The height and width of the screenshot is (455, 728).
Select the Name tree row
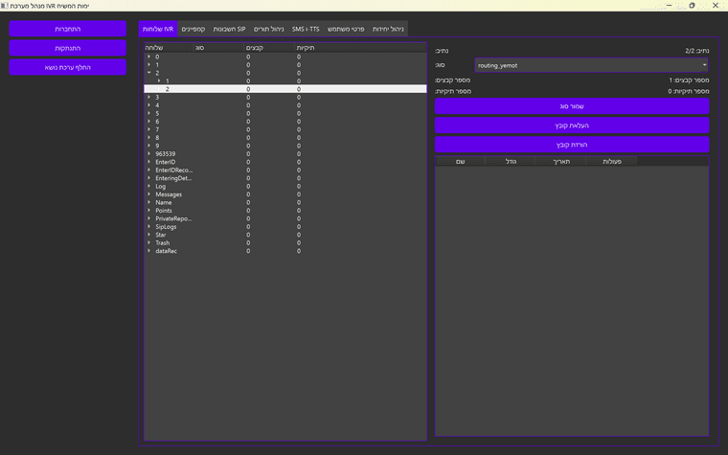pyautogui.click(x=285, y=202)
